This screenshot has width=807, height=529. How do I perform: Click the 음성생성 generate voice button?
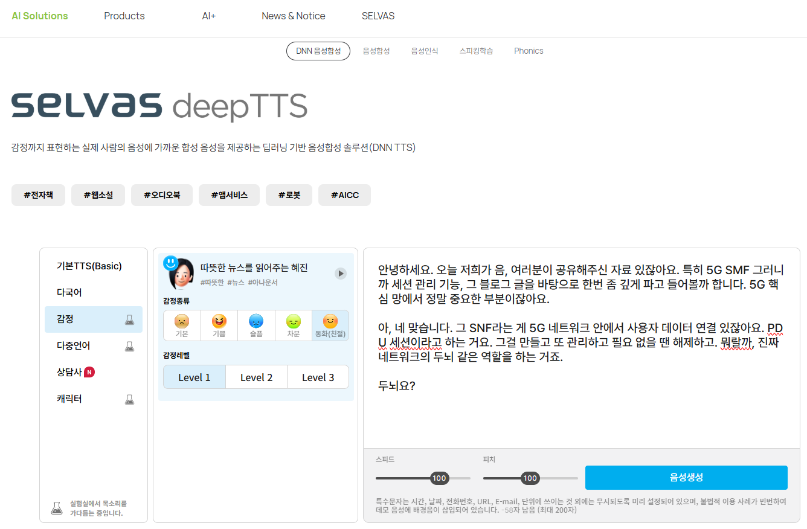pyautogui.click(x=686, y=477)
